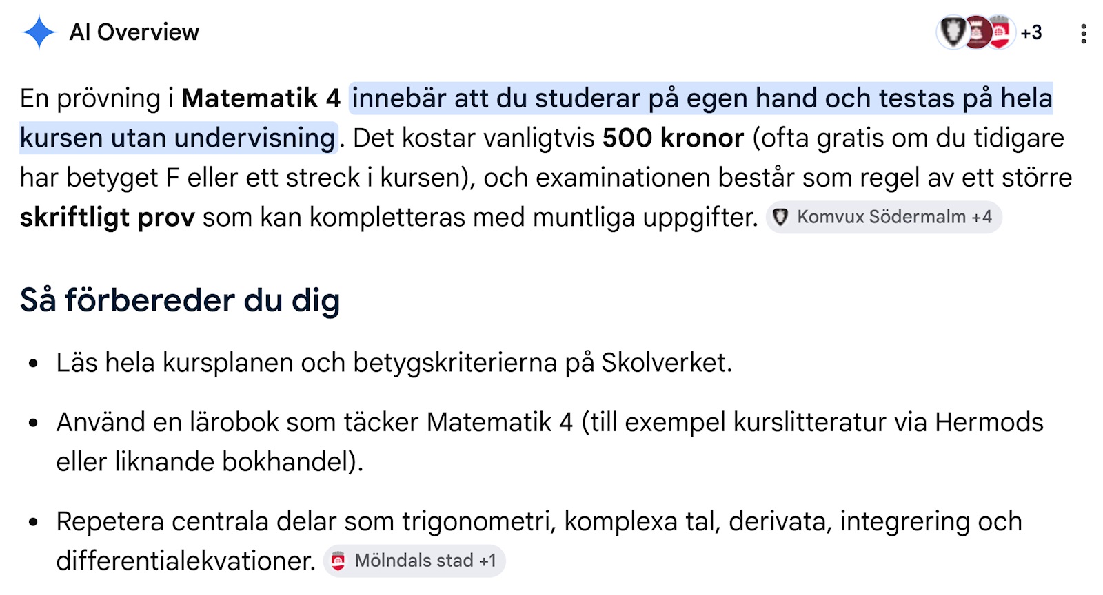Viewport: 1103px width, 595px height.
Task: Open the Komvux Södermalm +4 source chip
Action: point(884,217)
